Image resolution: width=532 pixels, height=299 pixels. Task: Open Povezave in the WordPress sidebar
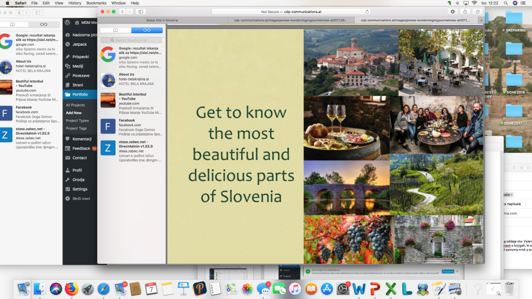click(x=81, y=76)
